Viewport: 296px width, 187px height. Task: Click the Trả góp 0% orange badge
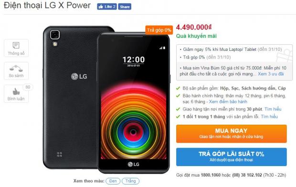(x=159, y=30)
